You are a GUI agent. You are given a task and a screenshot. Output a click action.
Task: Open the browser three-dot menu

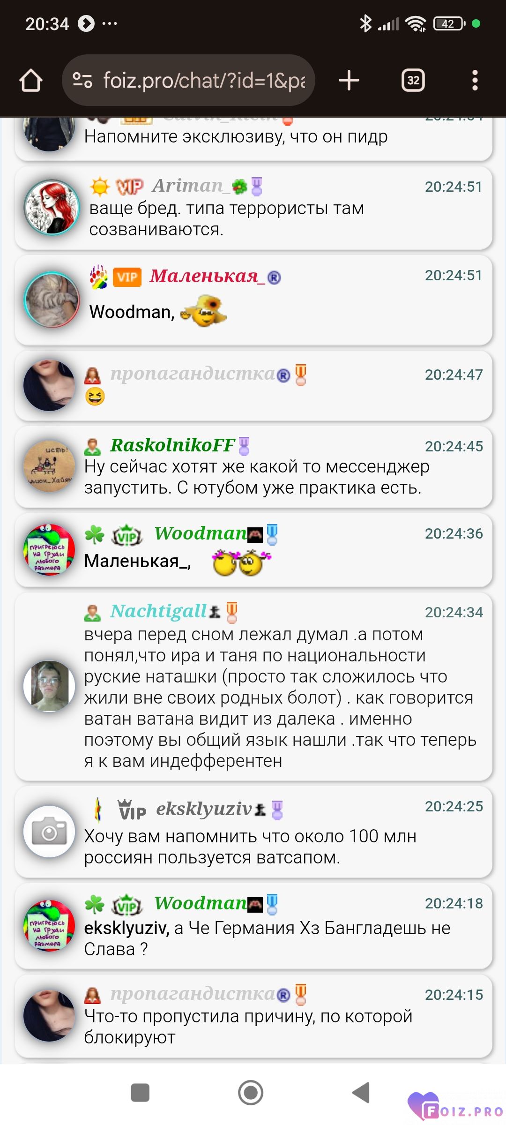(x=475, y=80)
